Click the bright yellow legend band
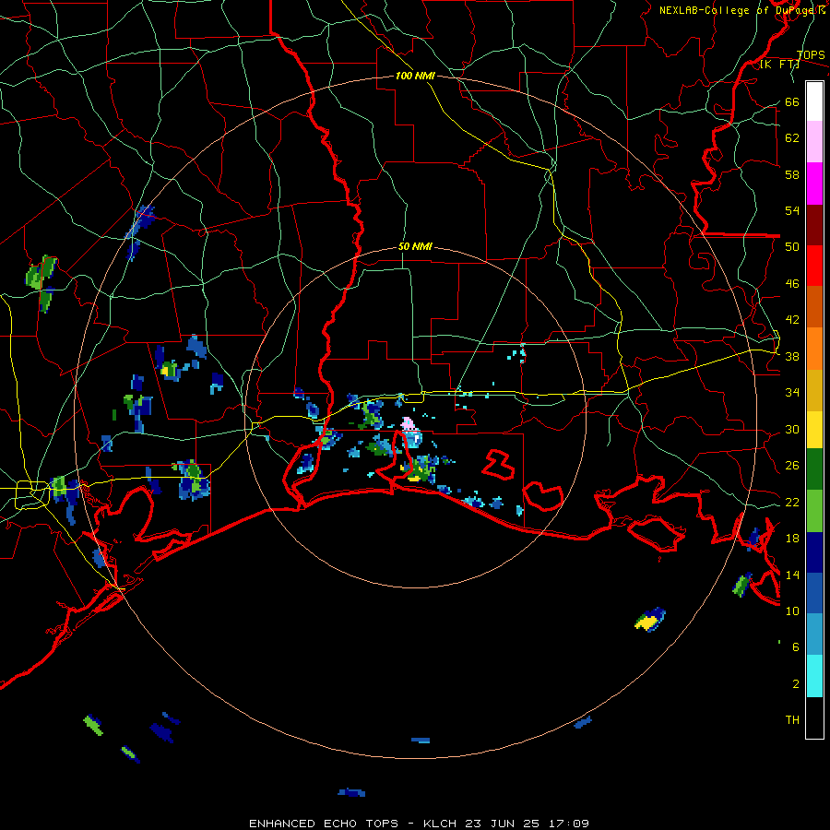Screen dimensions: 830x830 (814, 429)
